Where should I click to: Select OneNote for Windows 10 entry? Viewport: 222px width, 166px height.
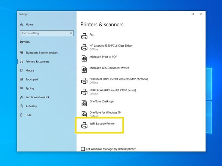pyautogui.click(x=105, y=113)
